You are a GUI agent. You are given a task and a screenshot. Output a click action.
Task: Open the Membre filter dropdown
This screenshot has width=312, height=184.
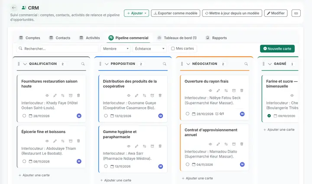(116, 48)
